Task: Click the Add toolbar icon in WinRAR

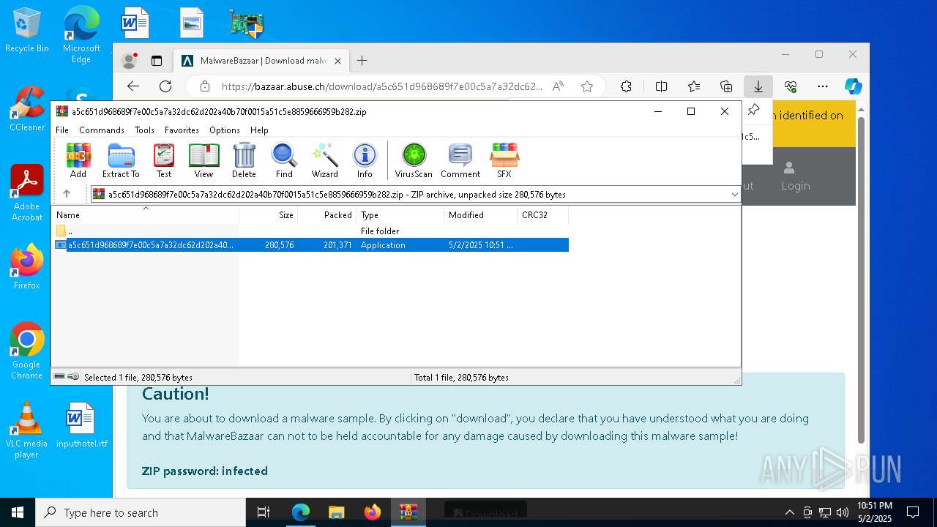Action: coord(78,160)
